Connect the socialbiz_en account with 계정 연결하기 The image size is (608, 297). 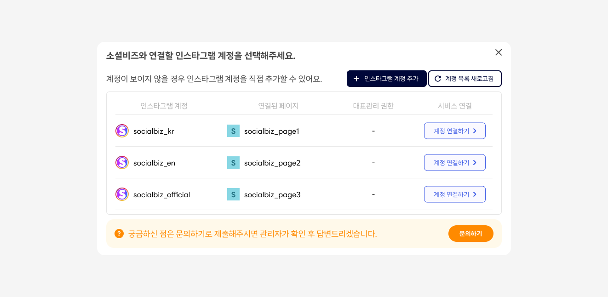point(454,163)
